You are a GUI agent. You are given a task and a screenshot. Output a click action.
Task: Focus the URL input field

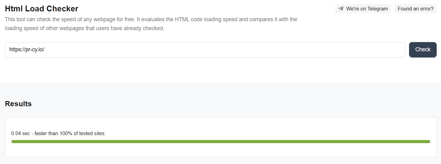[205, 50]
